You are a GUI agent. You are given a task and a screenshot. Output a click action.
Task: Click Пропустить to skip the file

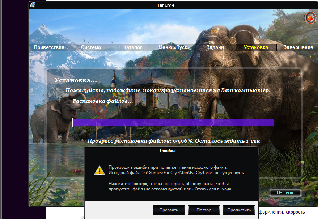point(239,210)
